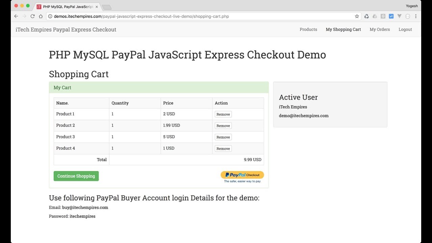This screenshot has width=432, height=243.
Task: Select the PHP MySQL PayPal JavaScript tab
Action: pyautogui.click(x=67, y=7)
